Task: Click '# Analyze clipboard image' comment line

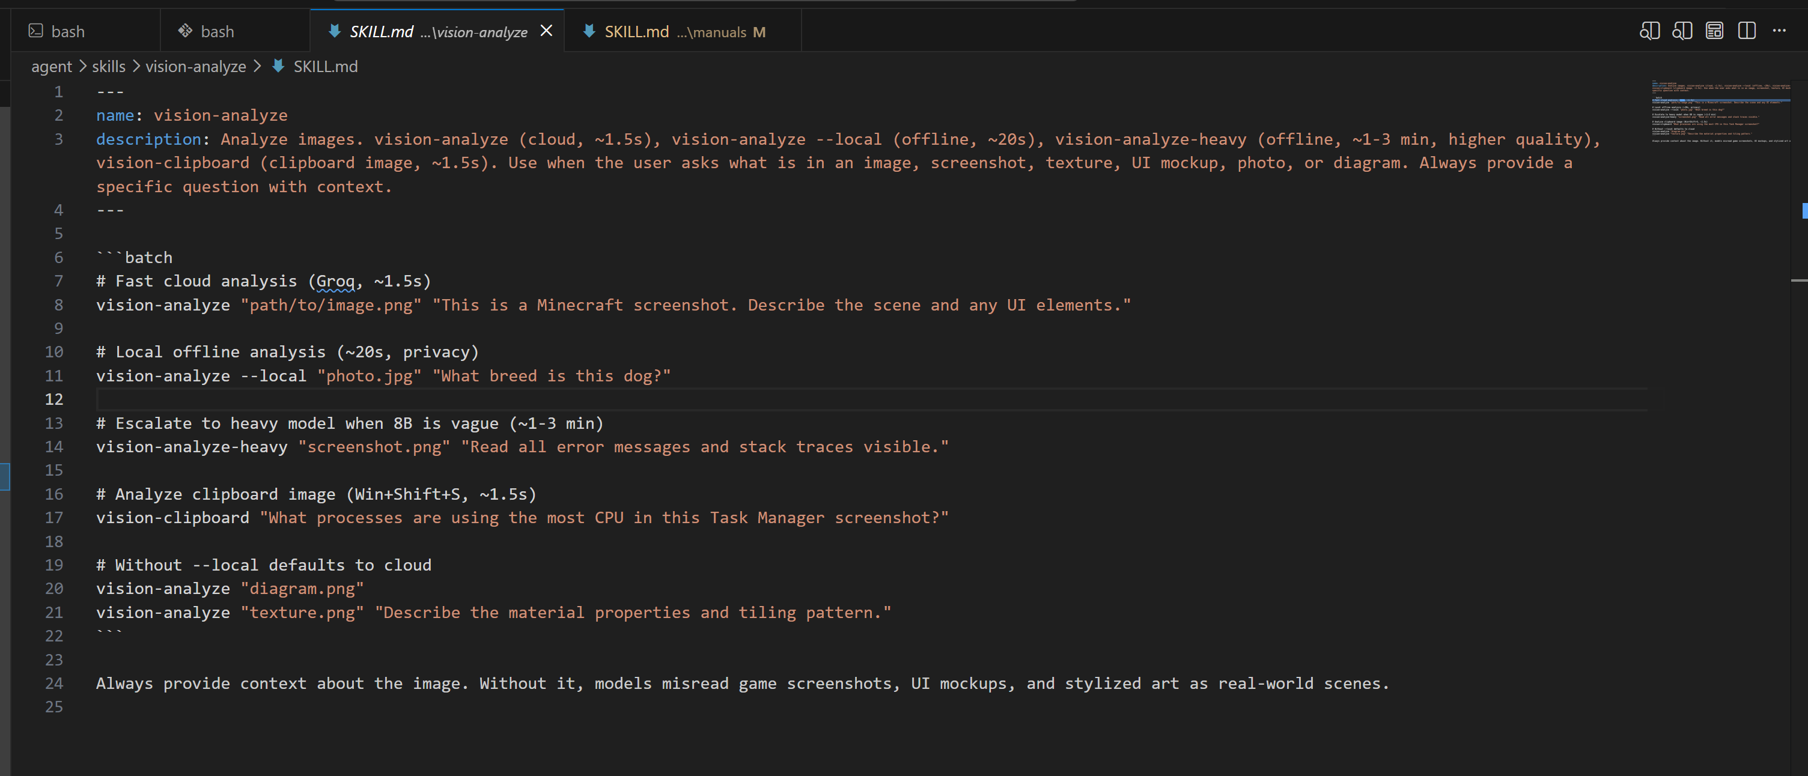Action: (x=317, y=495)
